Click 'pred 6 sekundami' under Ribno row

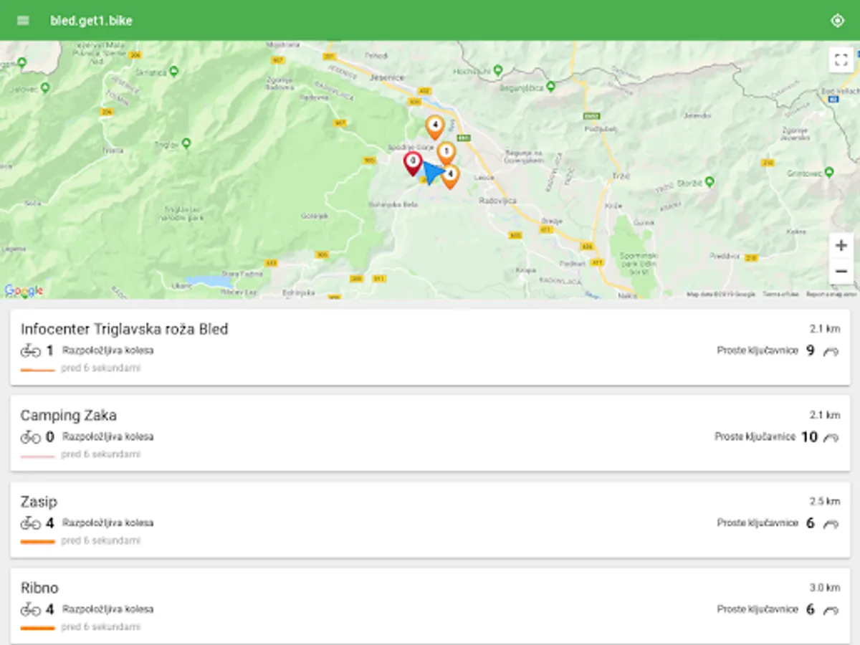click(x=100, y=626)
